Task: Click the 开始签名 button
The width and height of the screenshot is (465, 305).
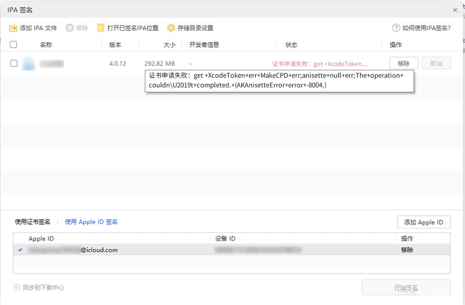Action: click(x=407, y=287)
